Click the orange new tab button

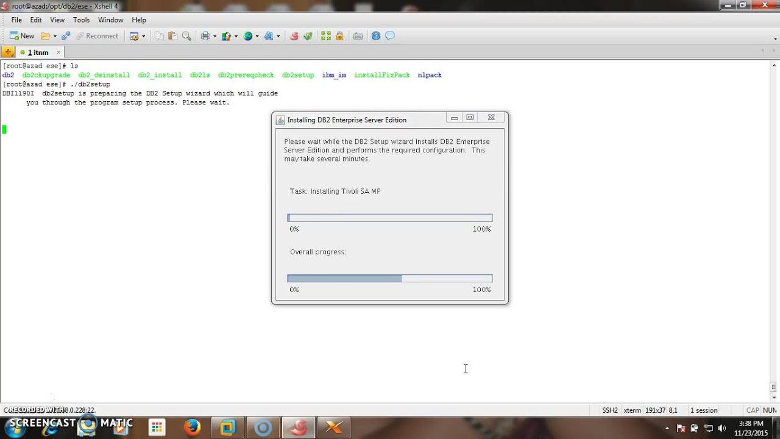click(x=8, y=52)
